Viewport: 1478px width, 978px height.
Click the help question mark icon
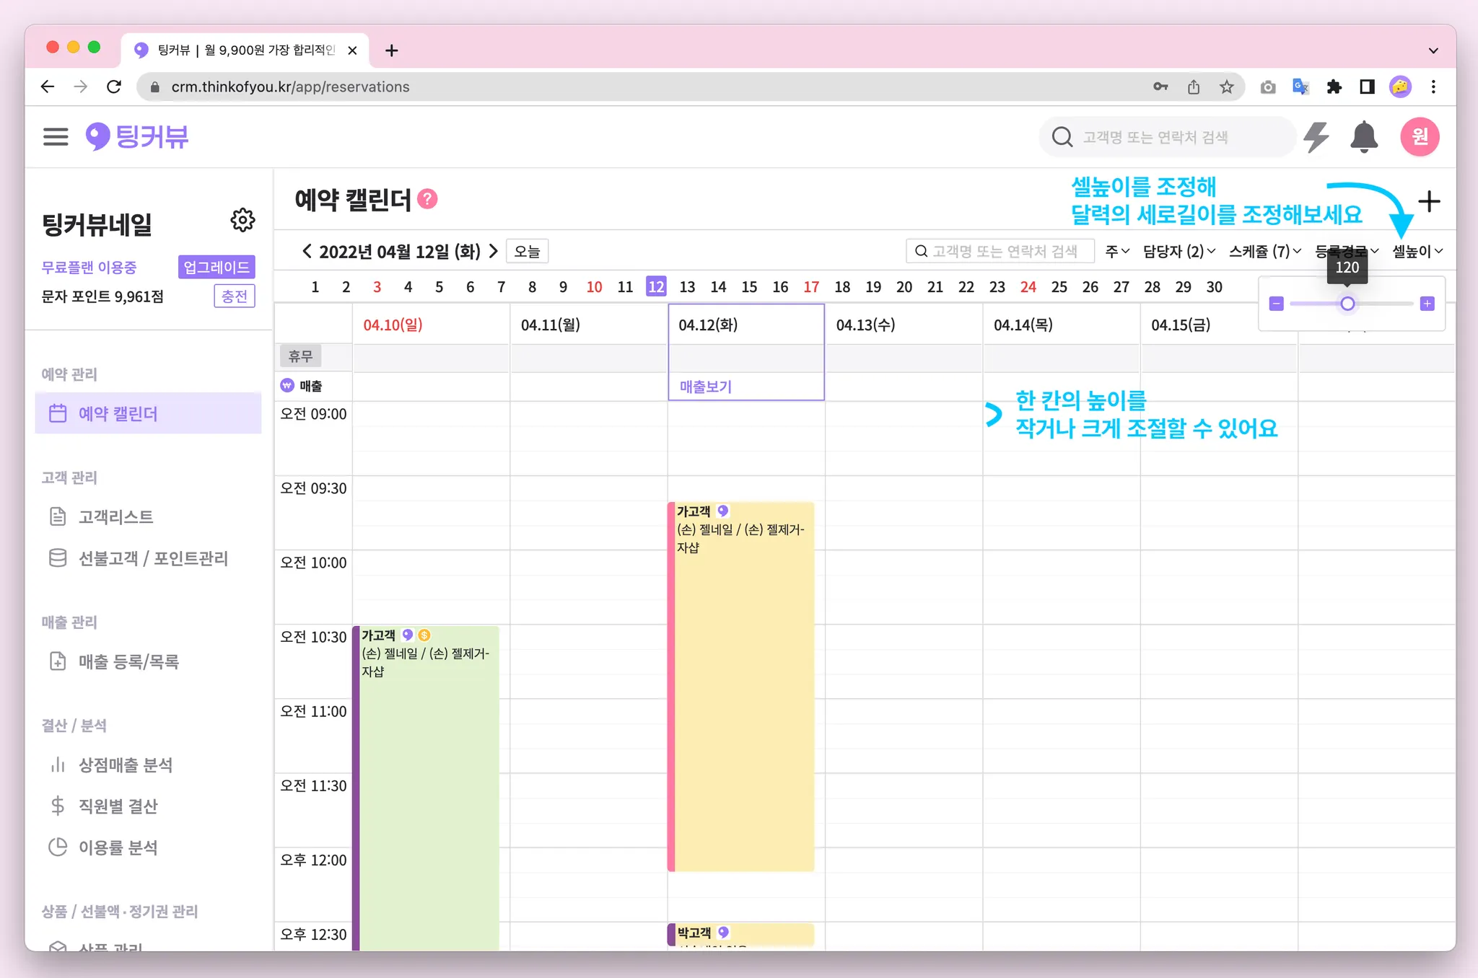tap(427, 199)
